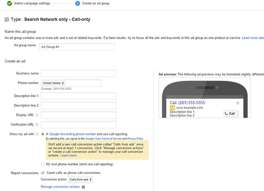Click the yellow Ad badge in preview
Image resolution: width=264 pixels, height=191 pixels.
pyautogui.click(x=172, y=107)
